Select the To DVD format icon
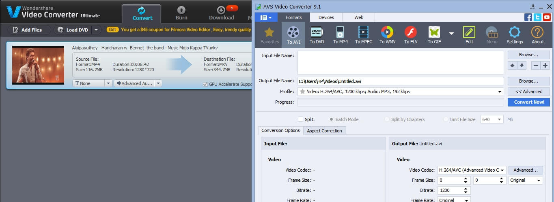This screenshot has height=202, width=554. coord(317,35)
